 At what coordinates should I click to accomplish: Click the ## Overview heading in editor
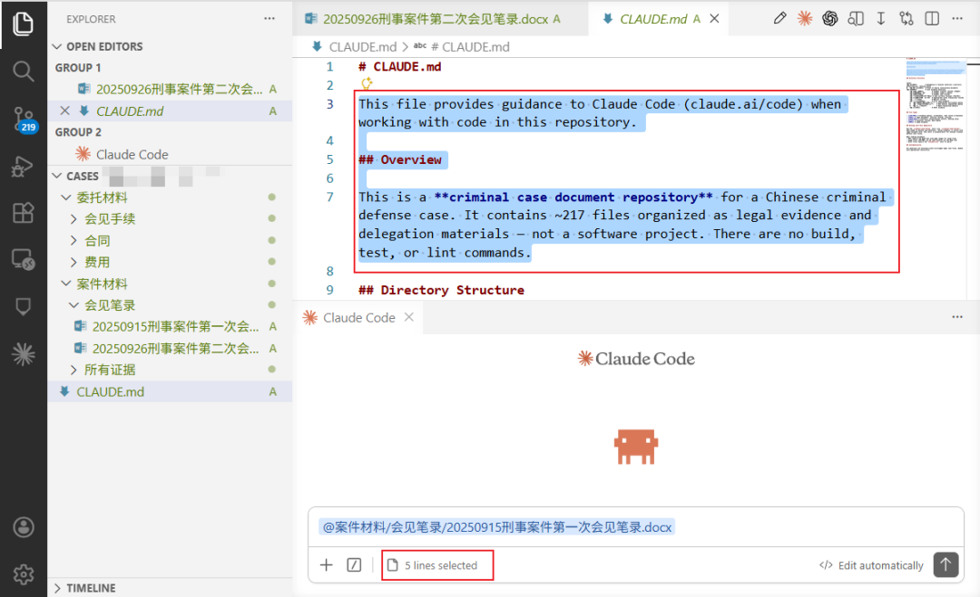click(x=400, y=159)
